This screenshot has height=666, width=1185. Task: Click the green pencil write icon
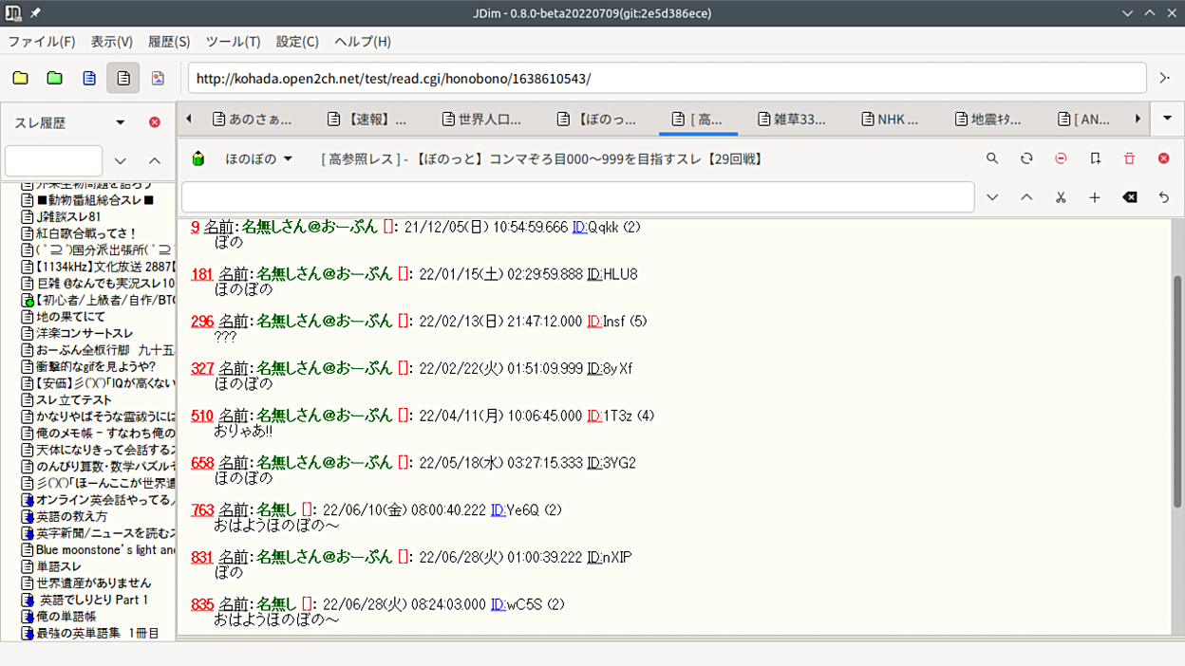198,158
